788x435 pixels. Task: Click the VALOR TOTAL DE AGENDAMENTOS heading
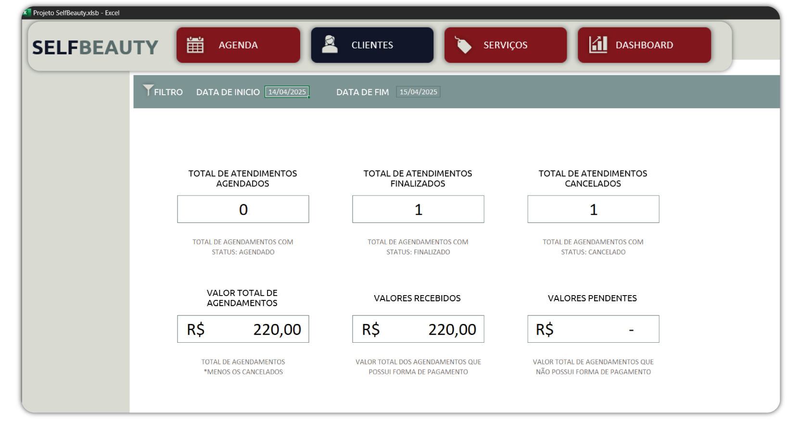242,298
